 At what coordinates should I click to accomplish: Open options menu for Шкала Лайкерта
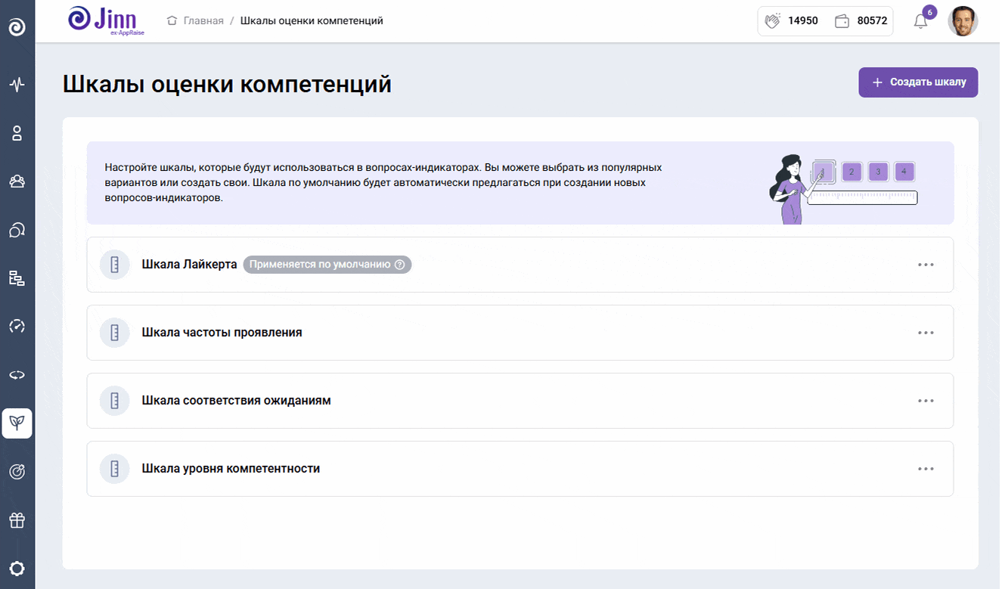[926, 265]
